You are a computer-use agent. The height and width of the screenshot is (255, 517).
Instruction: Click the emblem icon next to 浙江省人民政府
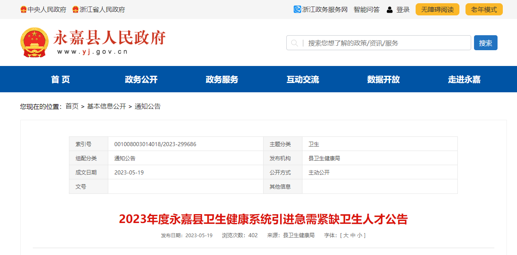point(75,10)
